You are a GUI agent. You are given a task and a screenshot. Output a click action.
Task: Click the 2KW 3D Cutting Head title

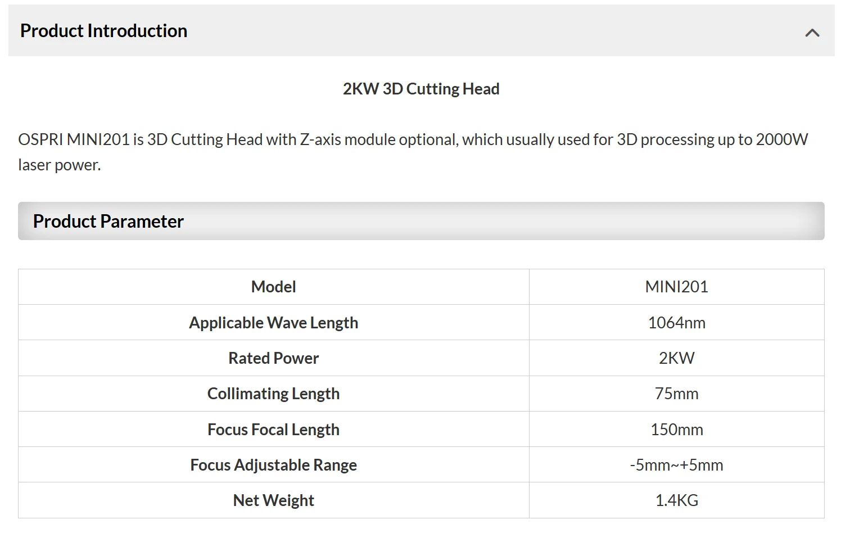421,89
